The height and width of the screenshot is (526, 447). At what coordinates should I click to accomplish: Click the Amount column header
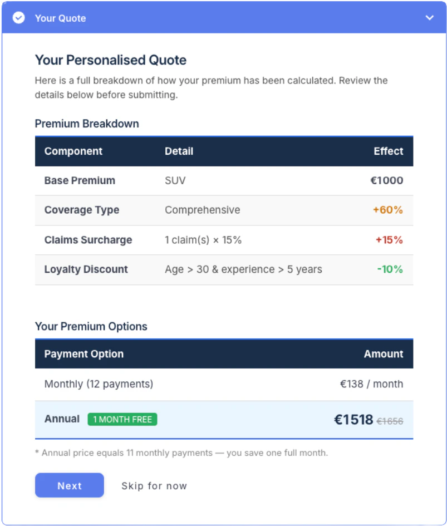click(383, 353)
